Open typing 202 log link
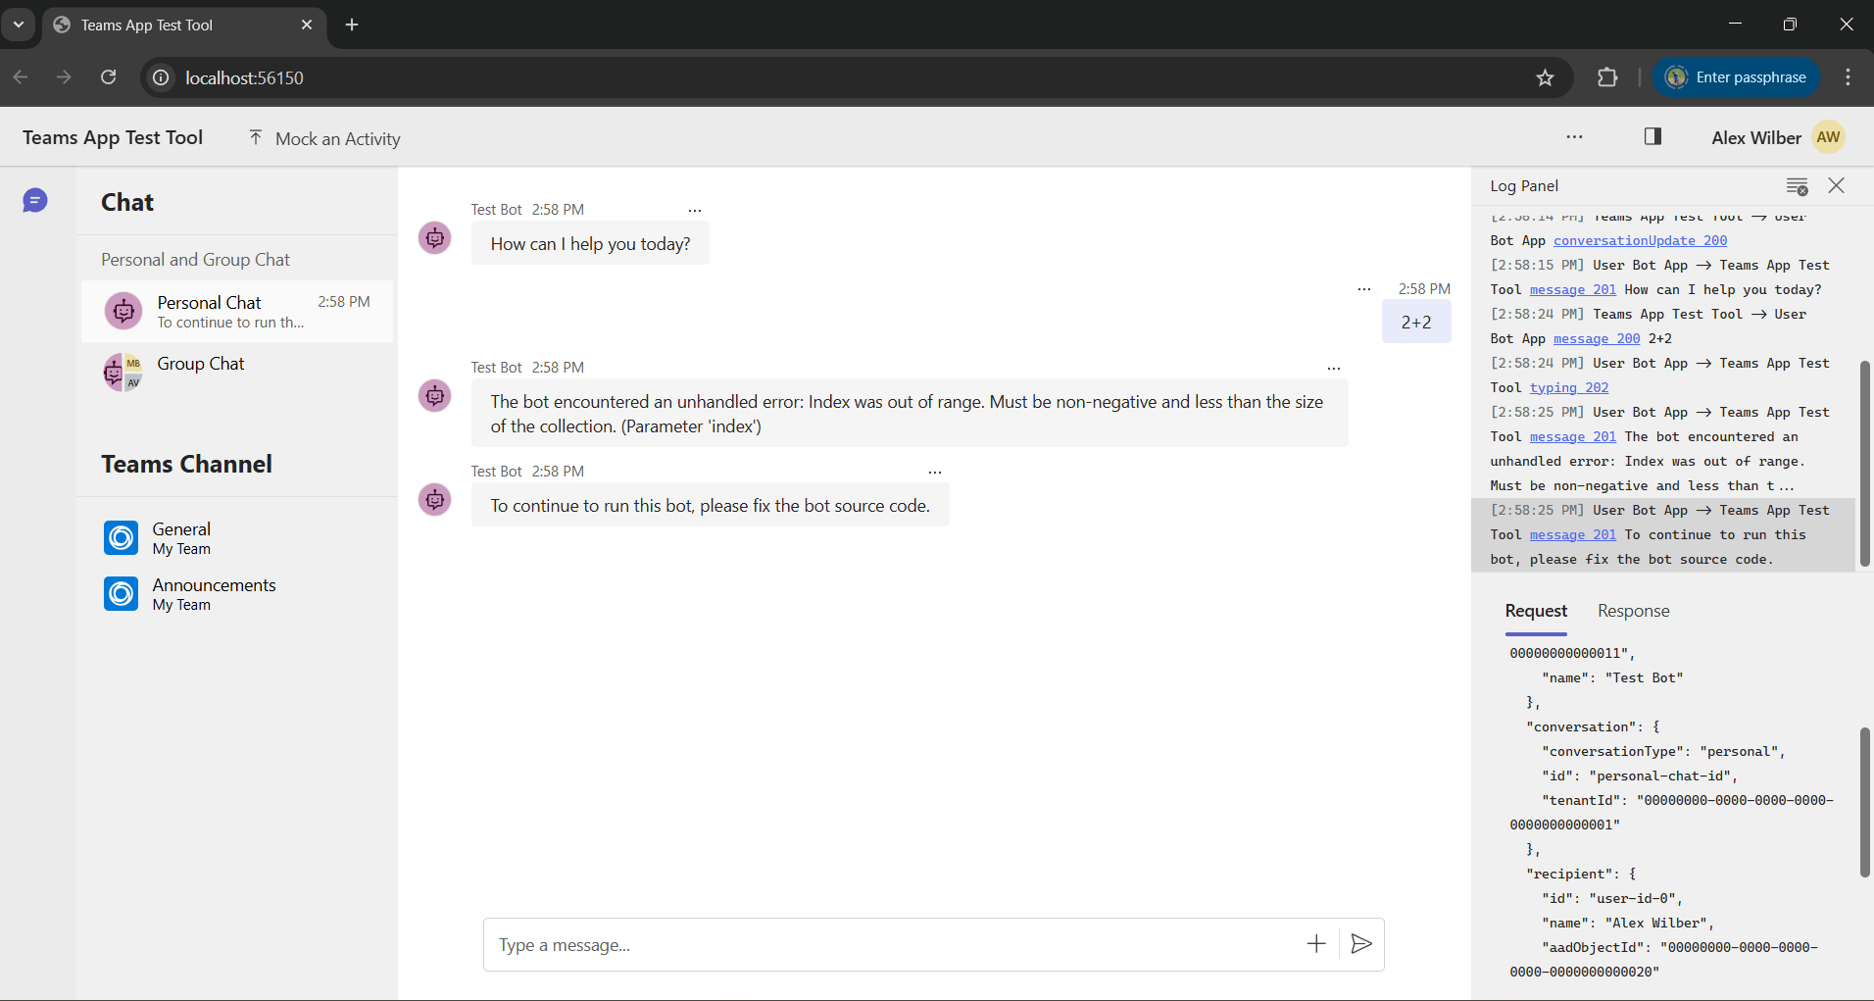 [x=1568, y=388]
